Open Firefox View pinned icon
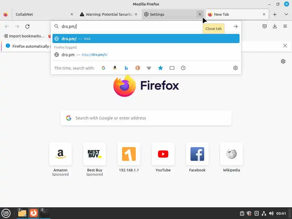This screenshot has width=292, height=219. click(6, 14)
